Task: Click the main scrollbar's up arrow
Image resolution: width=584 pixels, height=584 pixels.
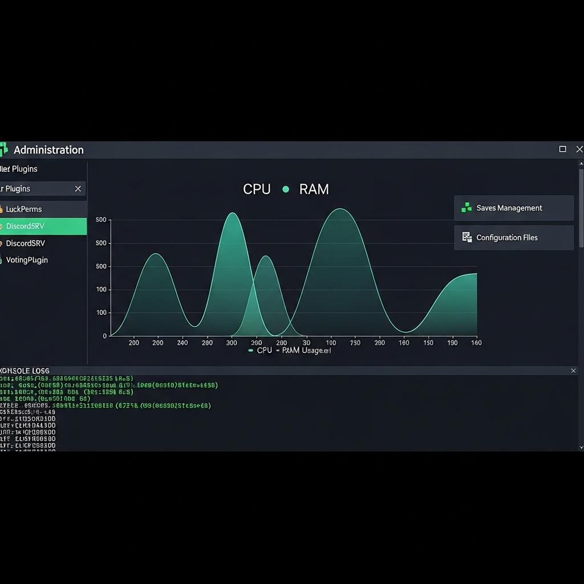Action: 581,164
